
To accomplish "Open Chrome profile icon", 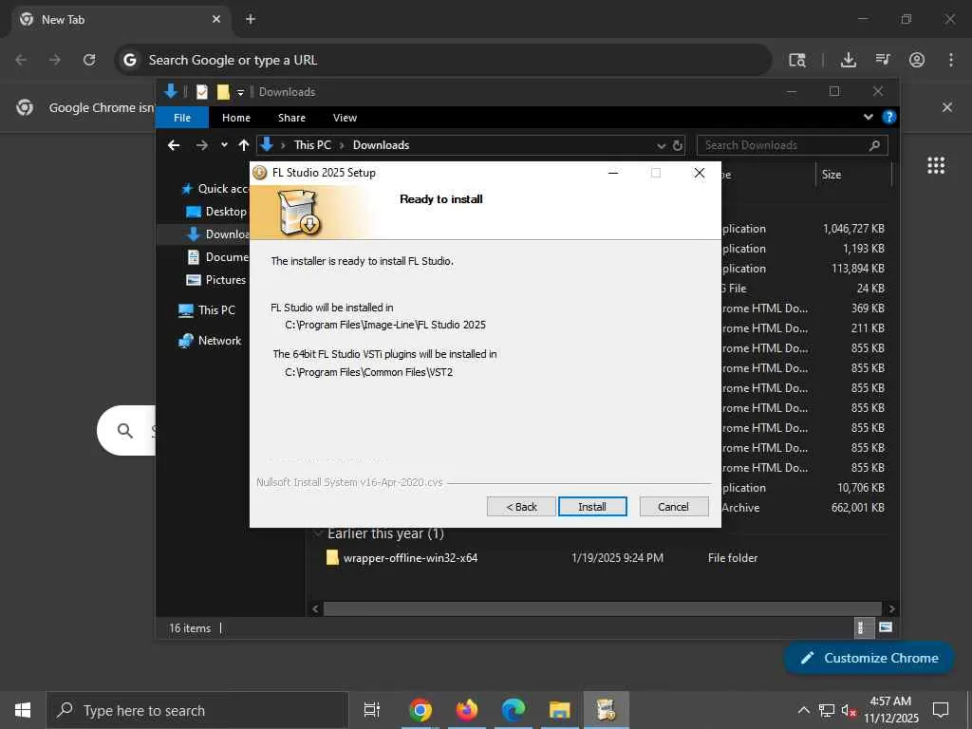I will [x=917, y=60].
